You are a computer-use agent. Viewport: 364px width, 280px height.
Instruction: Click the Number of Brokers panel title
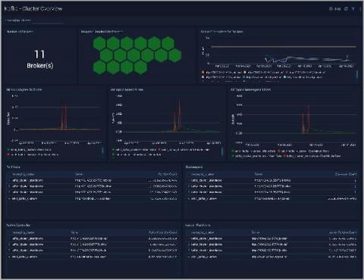click(20, 32)
